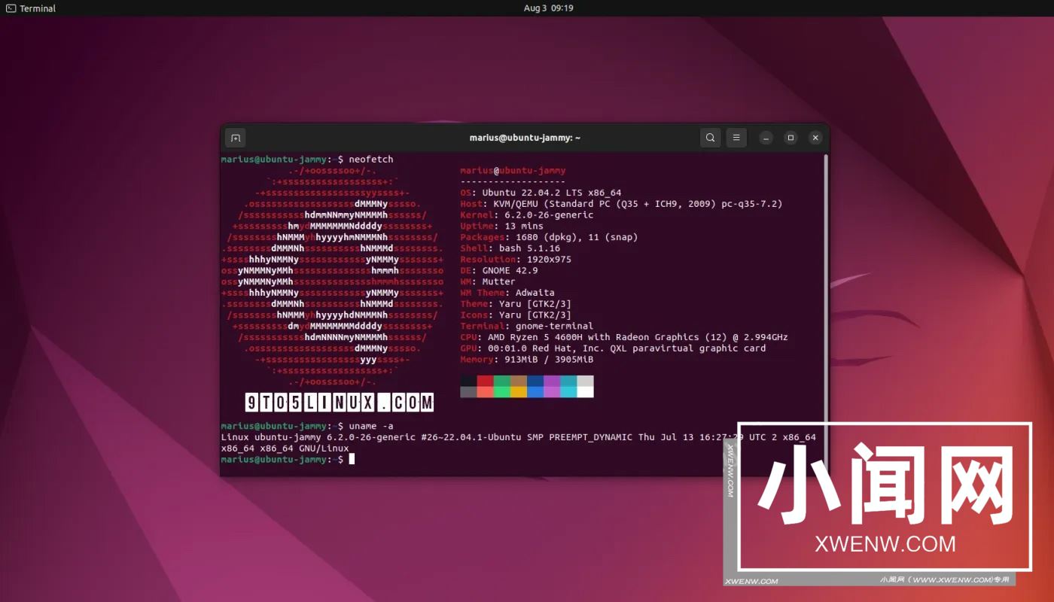
Task: Open the terminal hamburger menu
Action: [736, 138]
